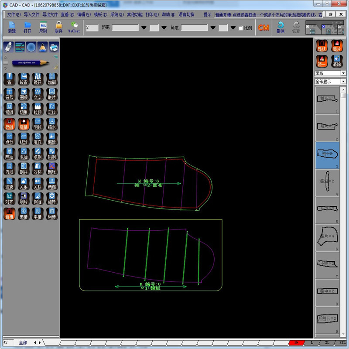The height and width of the screenshot is (349, 349).
Task: Click the 撤销 undo icon
Action: coord(281,27)
